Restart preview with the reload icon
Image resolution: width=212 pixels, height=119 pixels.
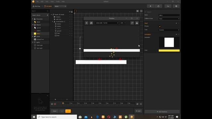coord(132,23)
